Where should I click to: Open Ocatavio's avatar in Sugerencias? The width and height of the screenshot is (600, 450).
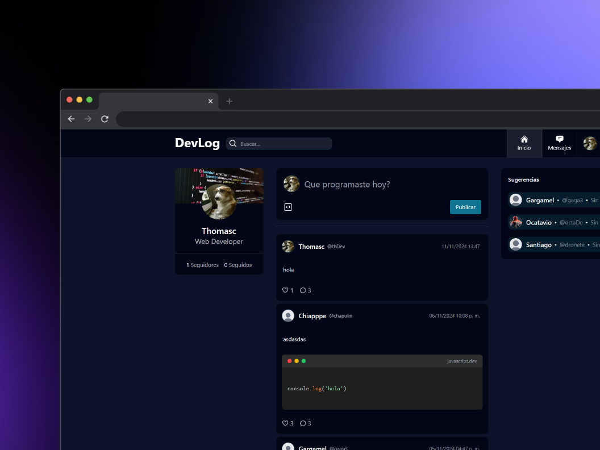pyautogui.click(x=516, y=222)
